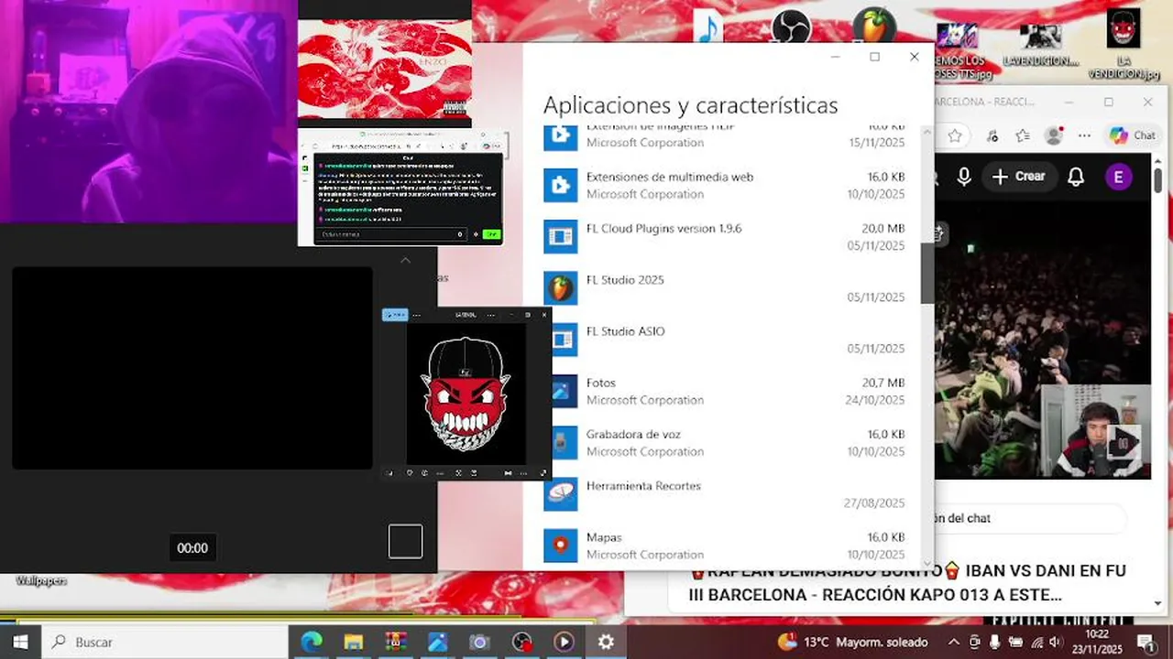Image resolution: width=1173 pixels, height=659 pixels.
Task: Click Herramienta Recortes app icon
Action: (561, 494)
